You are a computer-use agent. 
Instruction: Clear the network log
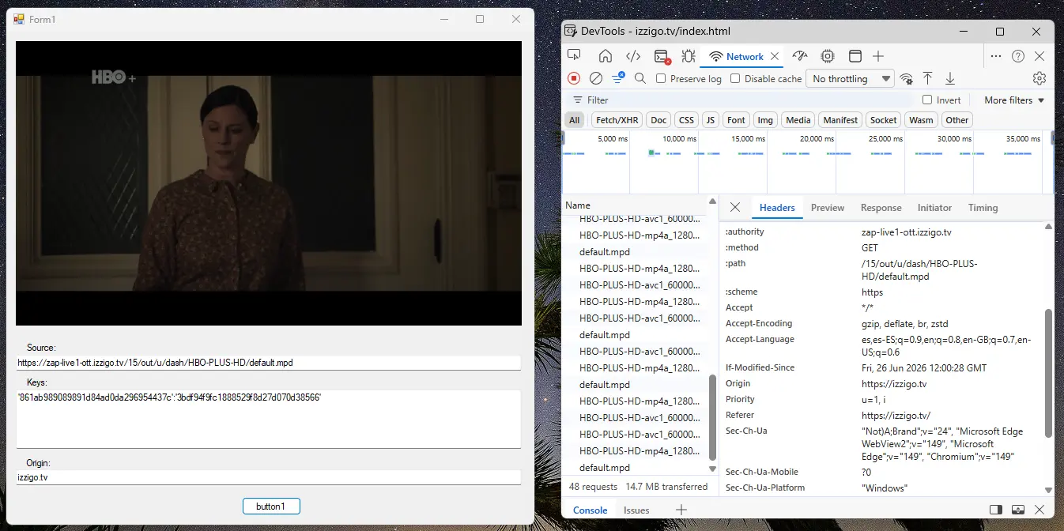[x=596, y=78]
